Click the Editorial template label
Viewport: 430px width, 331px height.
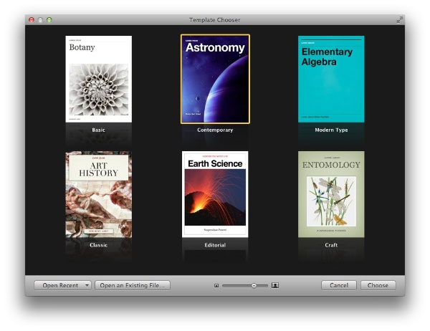pyautogui.click(x=215, y=245)
